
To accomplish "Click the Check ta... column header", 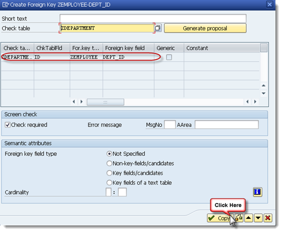I will (x=17, y=48).
